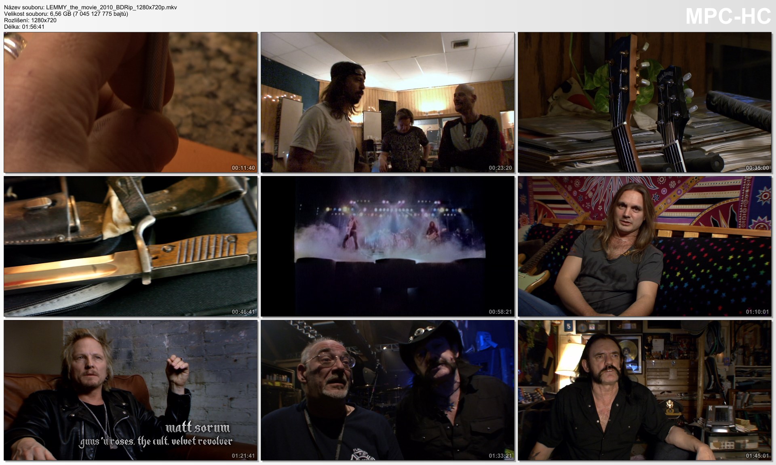Click the 01:45:01 timestamp label
Viewport: 776px width, 465px height.
(757, 456)
